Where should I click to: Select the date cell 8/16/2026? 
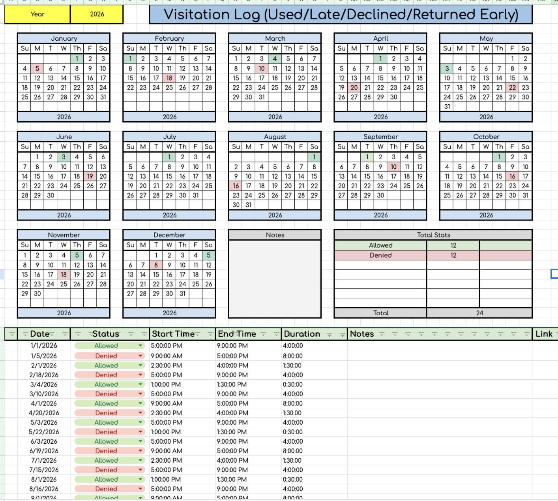pos(44,489)
